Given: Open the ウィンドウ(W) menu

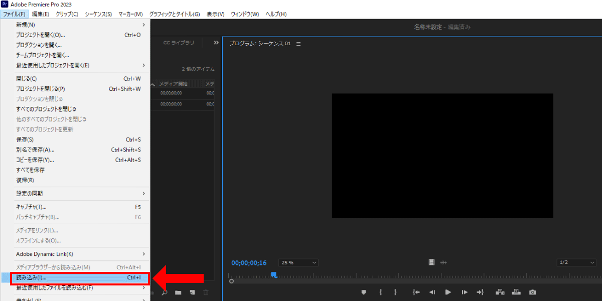Looking at the screenshot, I should [245, 14].
